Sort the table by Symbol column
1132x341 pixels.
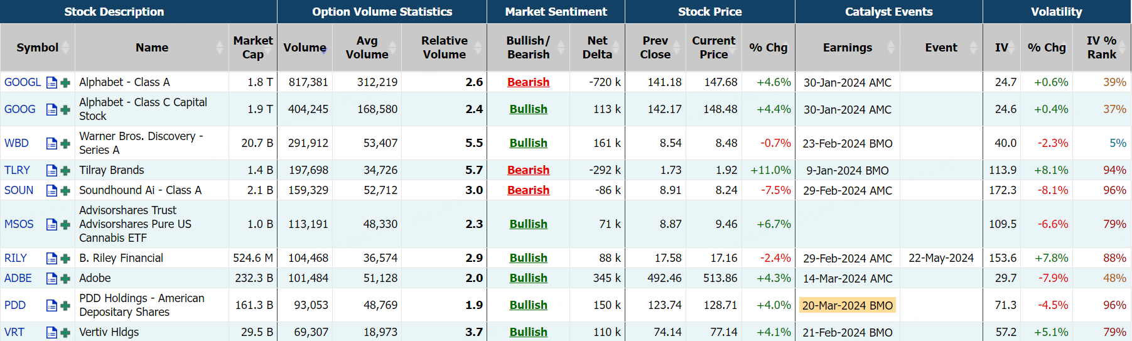tap(38, 48)
